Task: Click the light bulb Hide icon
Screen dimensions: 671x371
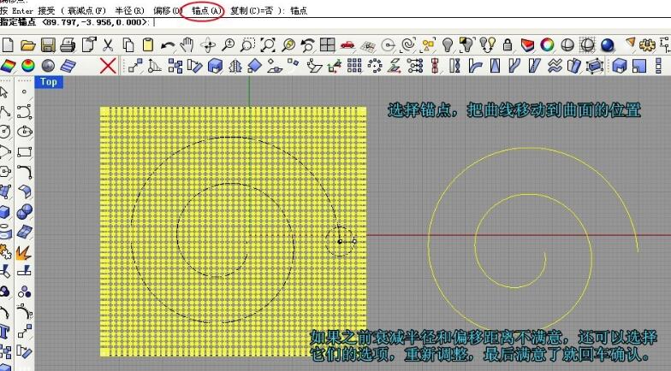Action: 448,44
